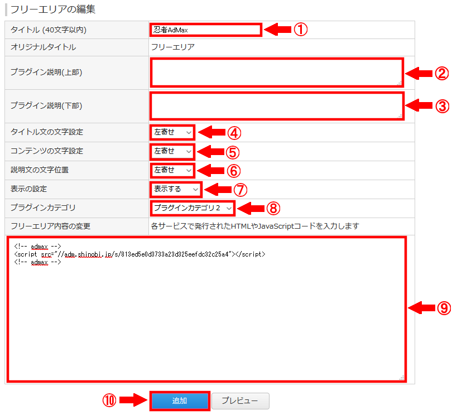Image resolution: width=452 pixels, height=415 pixels.
Task: Click the プラグイン説明(下部) label
Action: [x=46, y=106]
